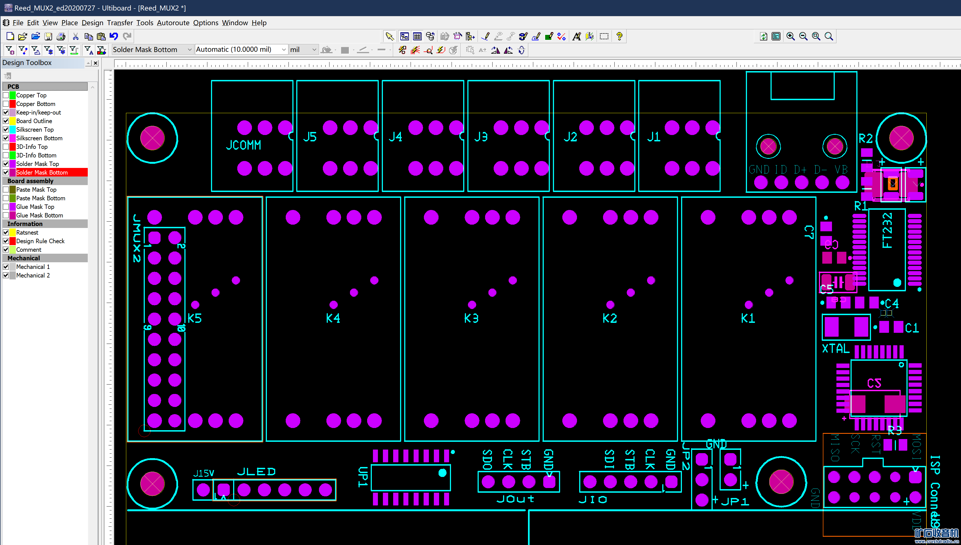This screenshot has width=961, height=545.
Task: Uncheck the Ratsnest visibility checkbox
Action: click(x=6, y=232)
